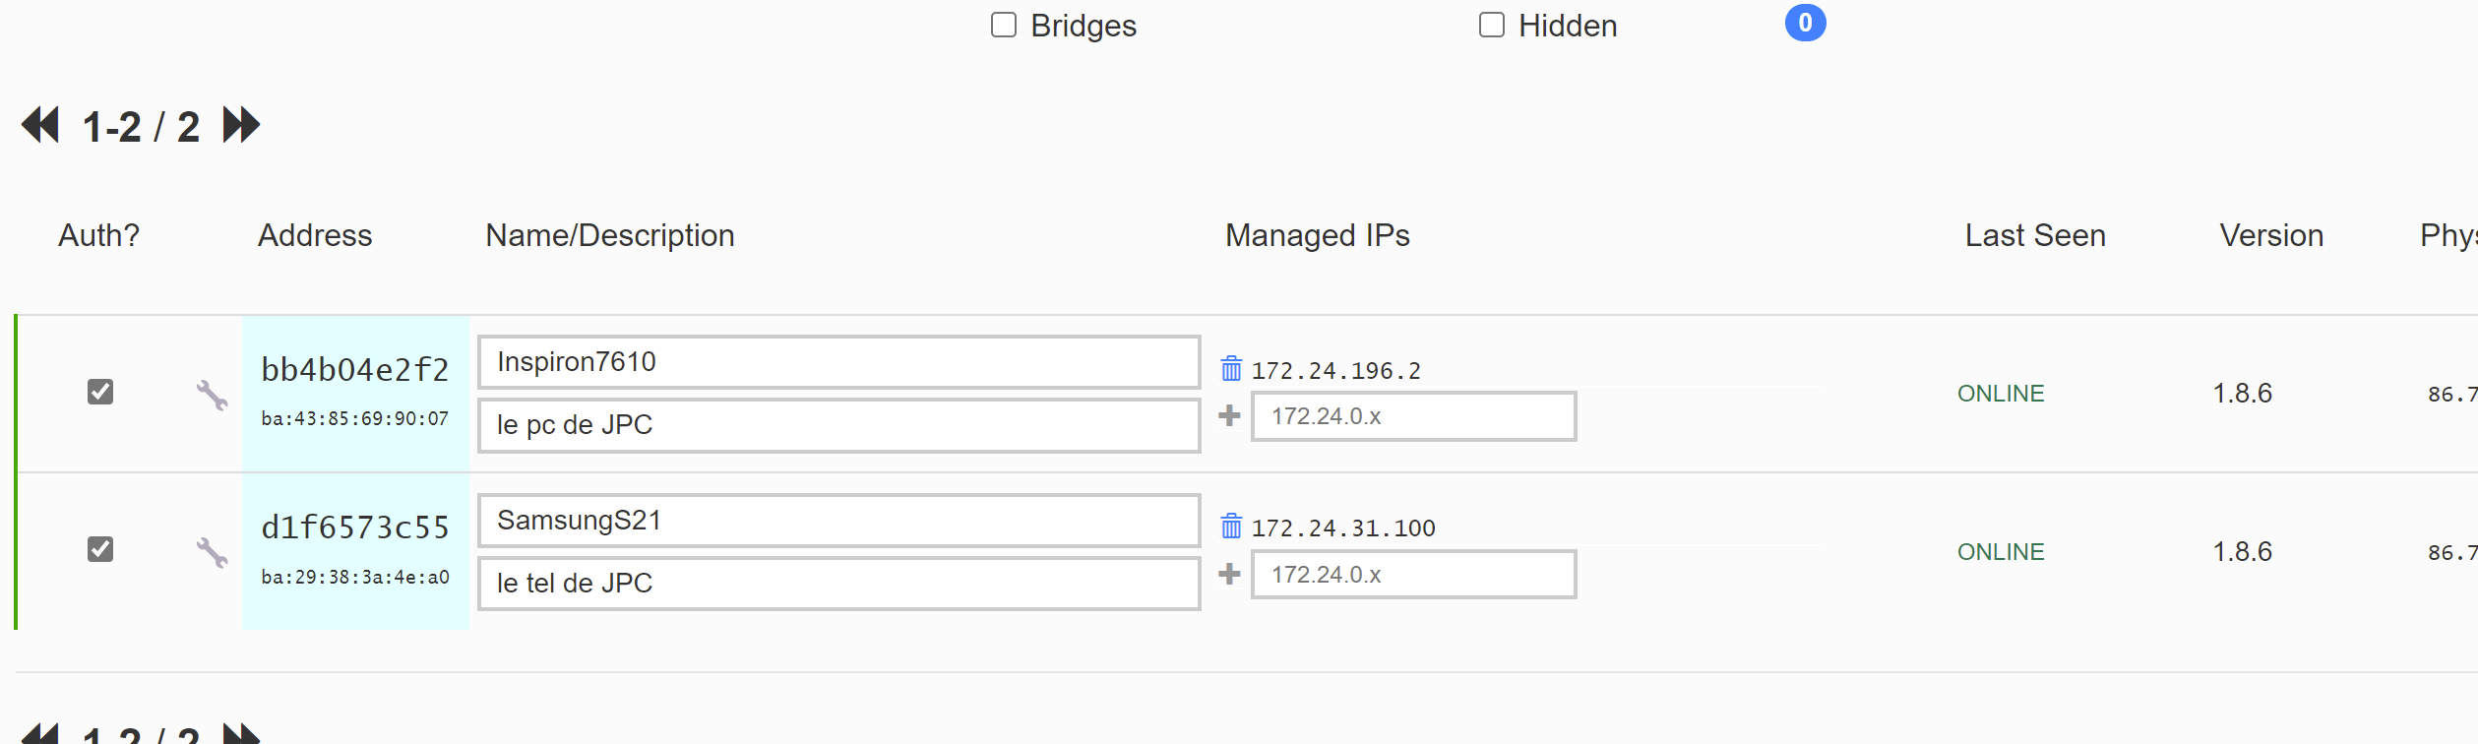Edit the 'le tel de JPC' description field
The height and width of the screenshot is (744, 2478).
click(x=838, y=584)
